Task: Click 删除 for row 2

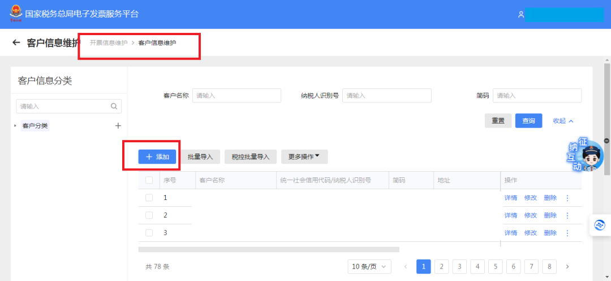Action: (x=550, y=215)
